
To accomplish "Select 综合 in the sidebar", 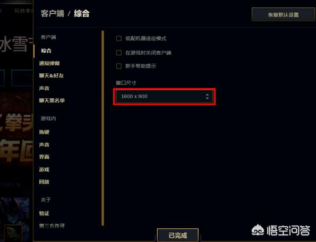I will (46, 50).
